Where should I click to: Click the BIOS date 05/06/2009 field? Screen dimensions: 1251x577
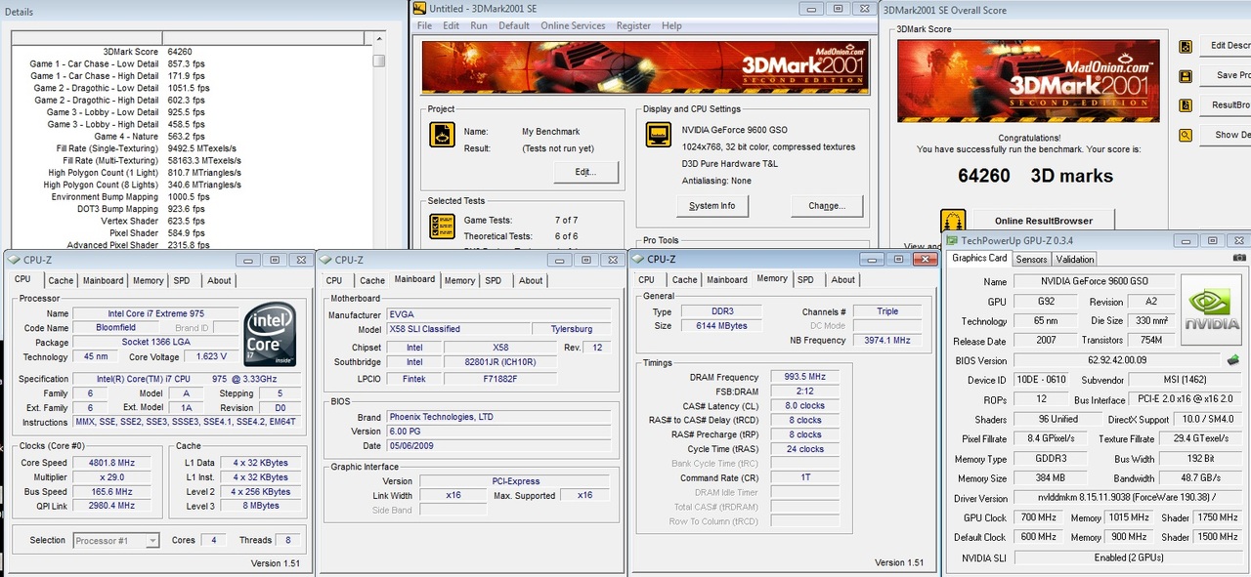coord(498,445)
